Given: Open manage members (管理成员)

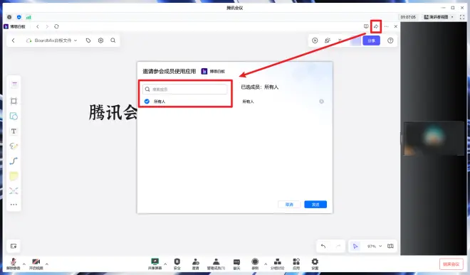Looking at the screenshot, I should coord(216,264).
